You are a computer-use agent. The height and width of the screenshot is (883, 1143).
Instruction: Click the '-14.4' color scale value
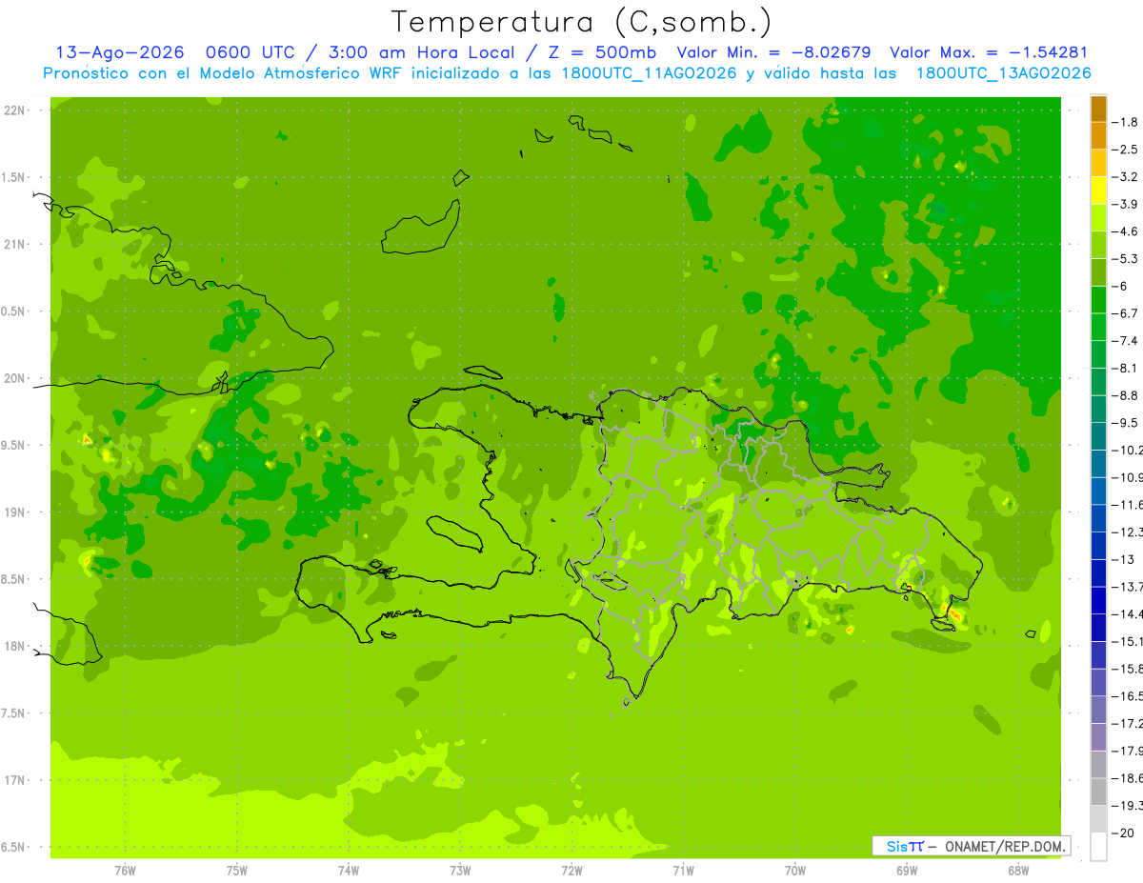coord(1128,613)
